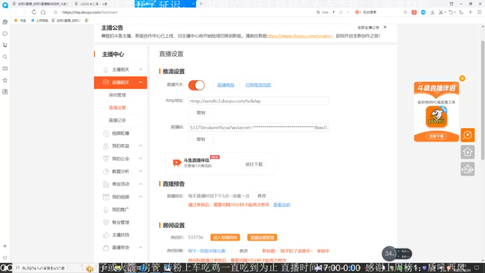Switch to the first browser tab
485x273 pixels.
coord(40,4)
